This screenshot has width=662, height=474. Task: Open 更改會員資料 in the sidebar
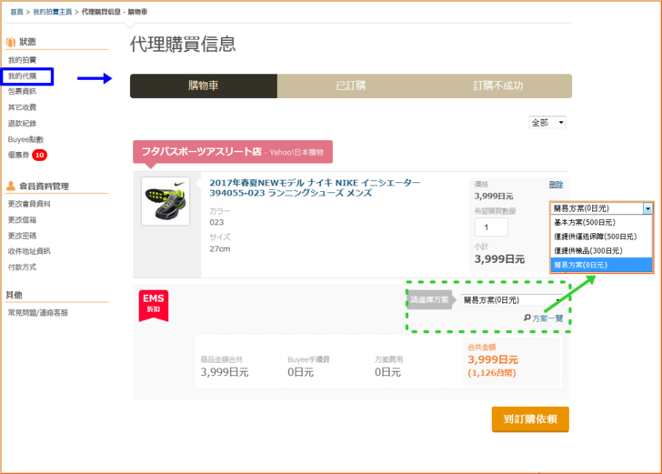click(29, 204)
